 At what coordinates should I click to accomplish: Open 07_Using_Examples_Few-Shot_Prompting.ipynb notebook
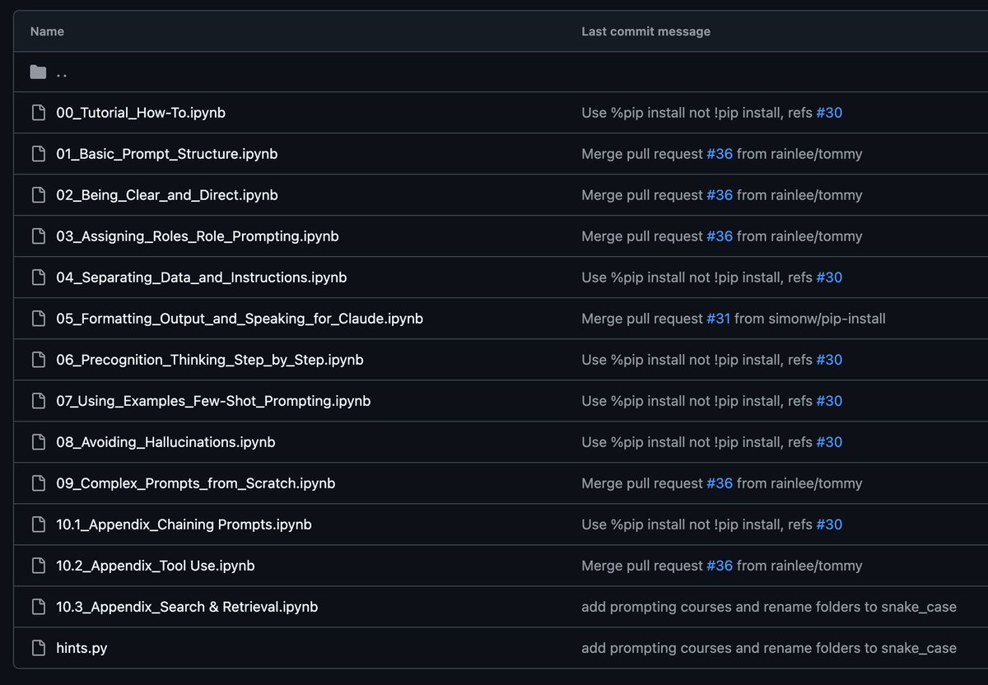[x=212, y=401]
